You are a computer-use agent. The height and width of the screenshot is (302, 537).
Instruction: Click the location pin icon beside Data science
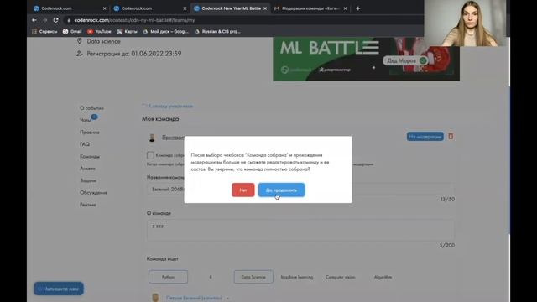pyautogui.click(x=80, y=41)
